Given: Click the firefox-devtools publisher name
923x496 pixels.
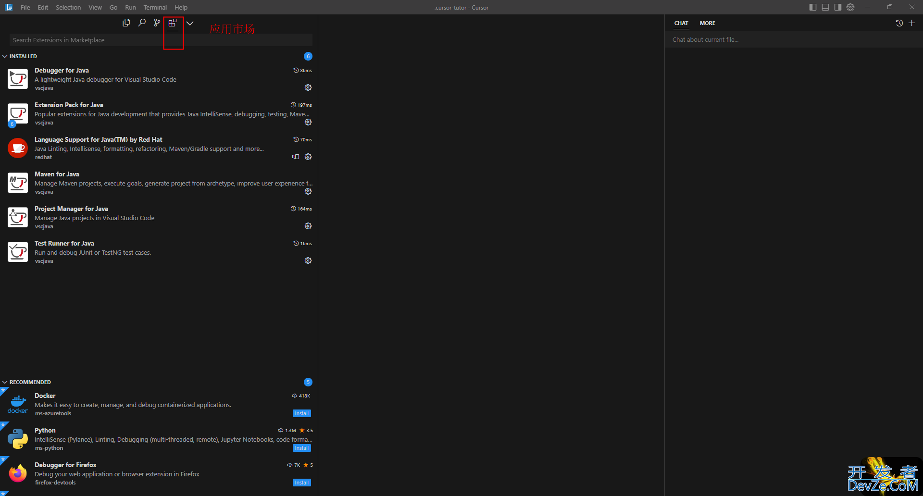Looking at the screenshot, I should point(55,483).
